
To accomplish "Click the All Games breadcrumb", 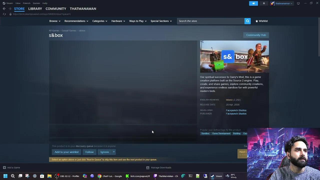I will 54,30.
